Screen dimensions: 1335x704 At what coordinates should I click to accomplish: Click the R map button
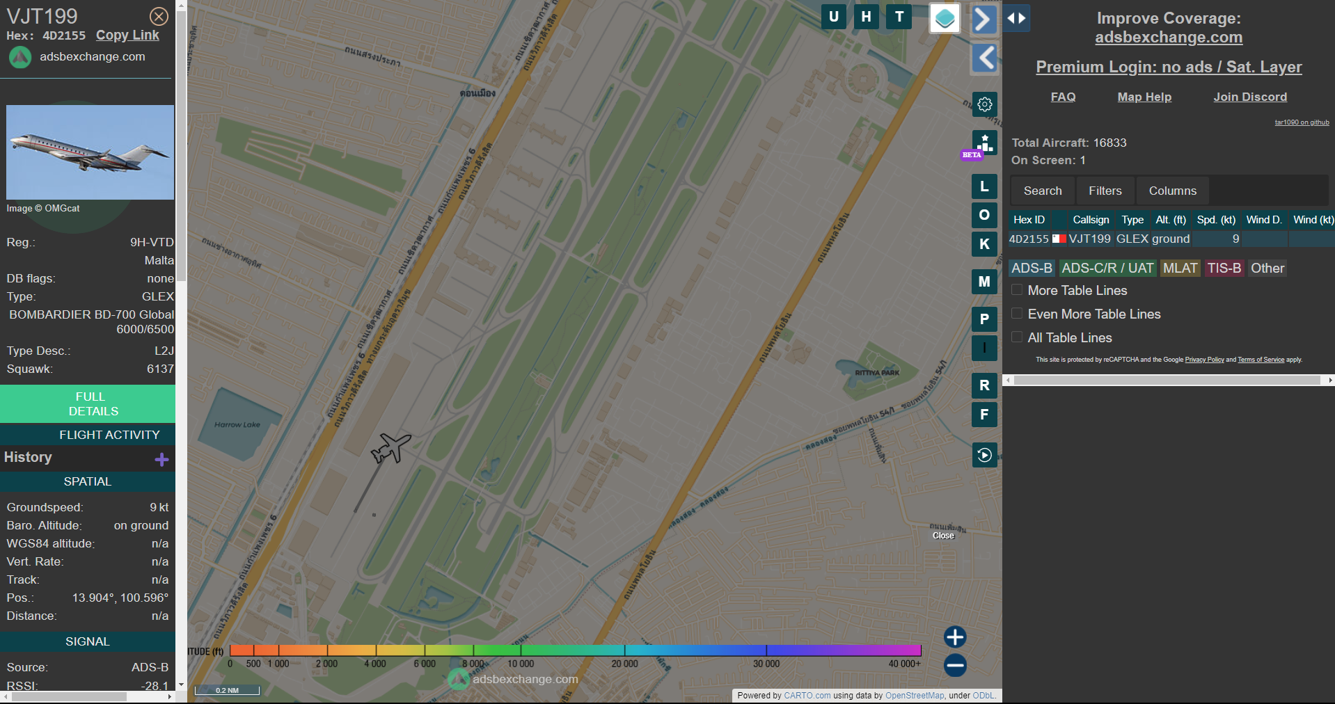coord(984,385)
